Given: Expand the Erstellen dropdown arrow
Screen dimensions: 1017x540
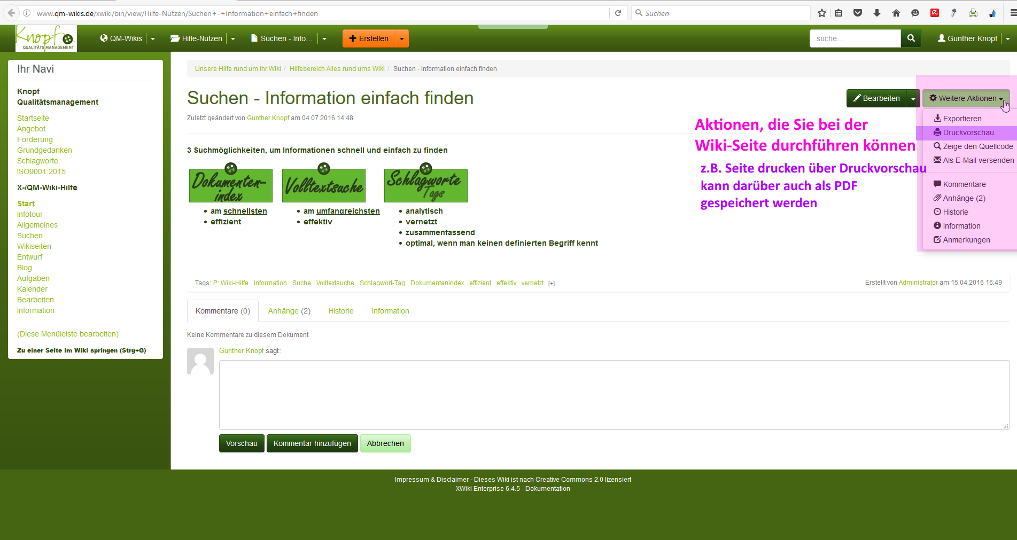Looking at the screenshot, I should pyautogui.click(x=402, y=38).
